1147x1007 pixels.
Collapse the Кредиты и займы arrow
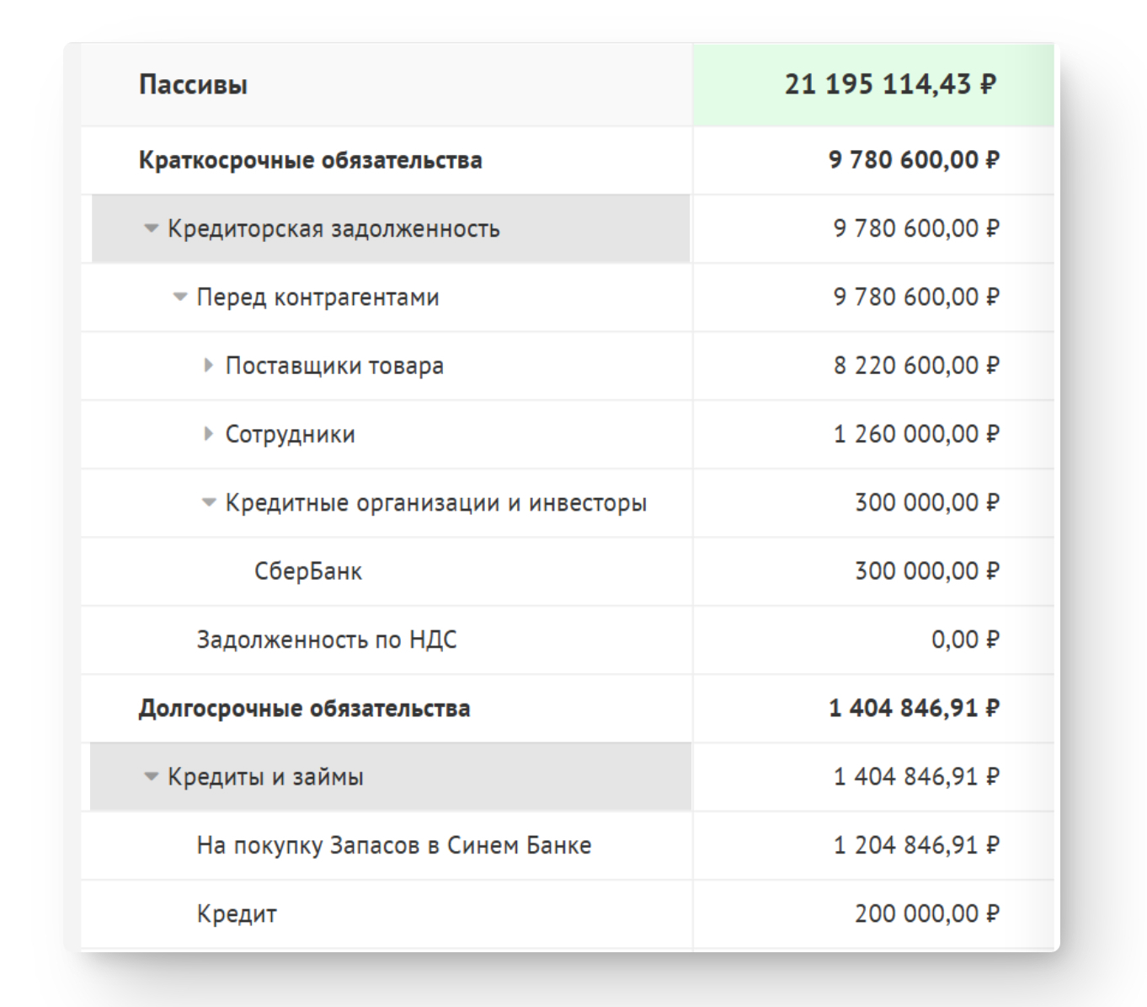coord(151,776)
